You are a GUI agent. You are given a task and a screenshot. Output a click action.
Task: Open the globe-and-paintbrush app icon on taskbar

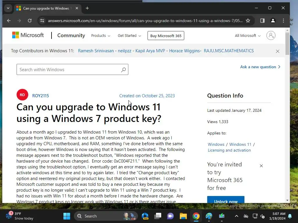coord(209,216)
